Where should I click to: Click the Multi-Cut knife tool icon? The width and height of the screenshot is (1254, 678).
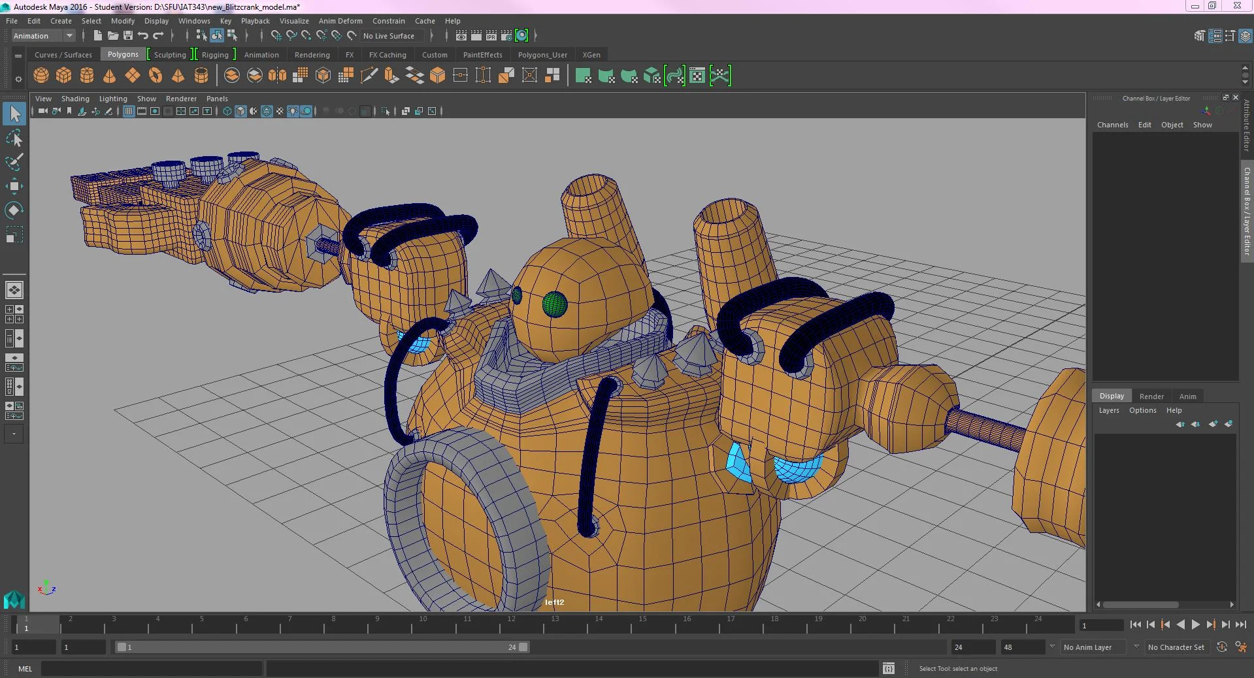369,76
